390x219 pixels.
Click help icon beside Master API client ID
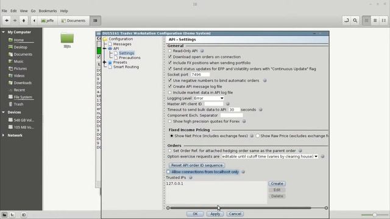(227, 104)
